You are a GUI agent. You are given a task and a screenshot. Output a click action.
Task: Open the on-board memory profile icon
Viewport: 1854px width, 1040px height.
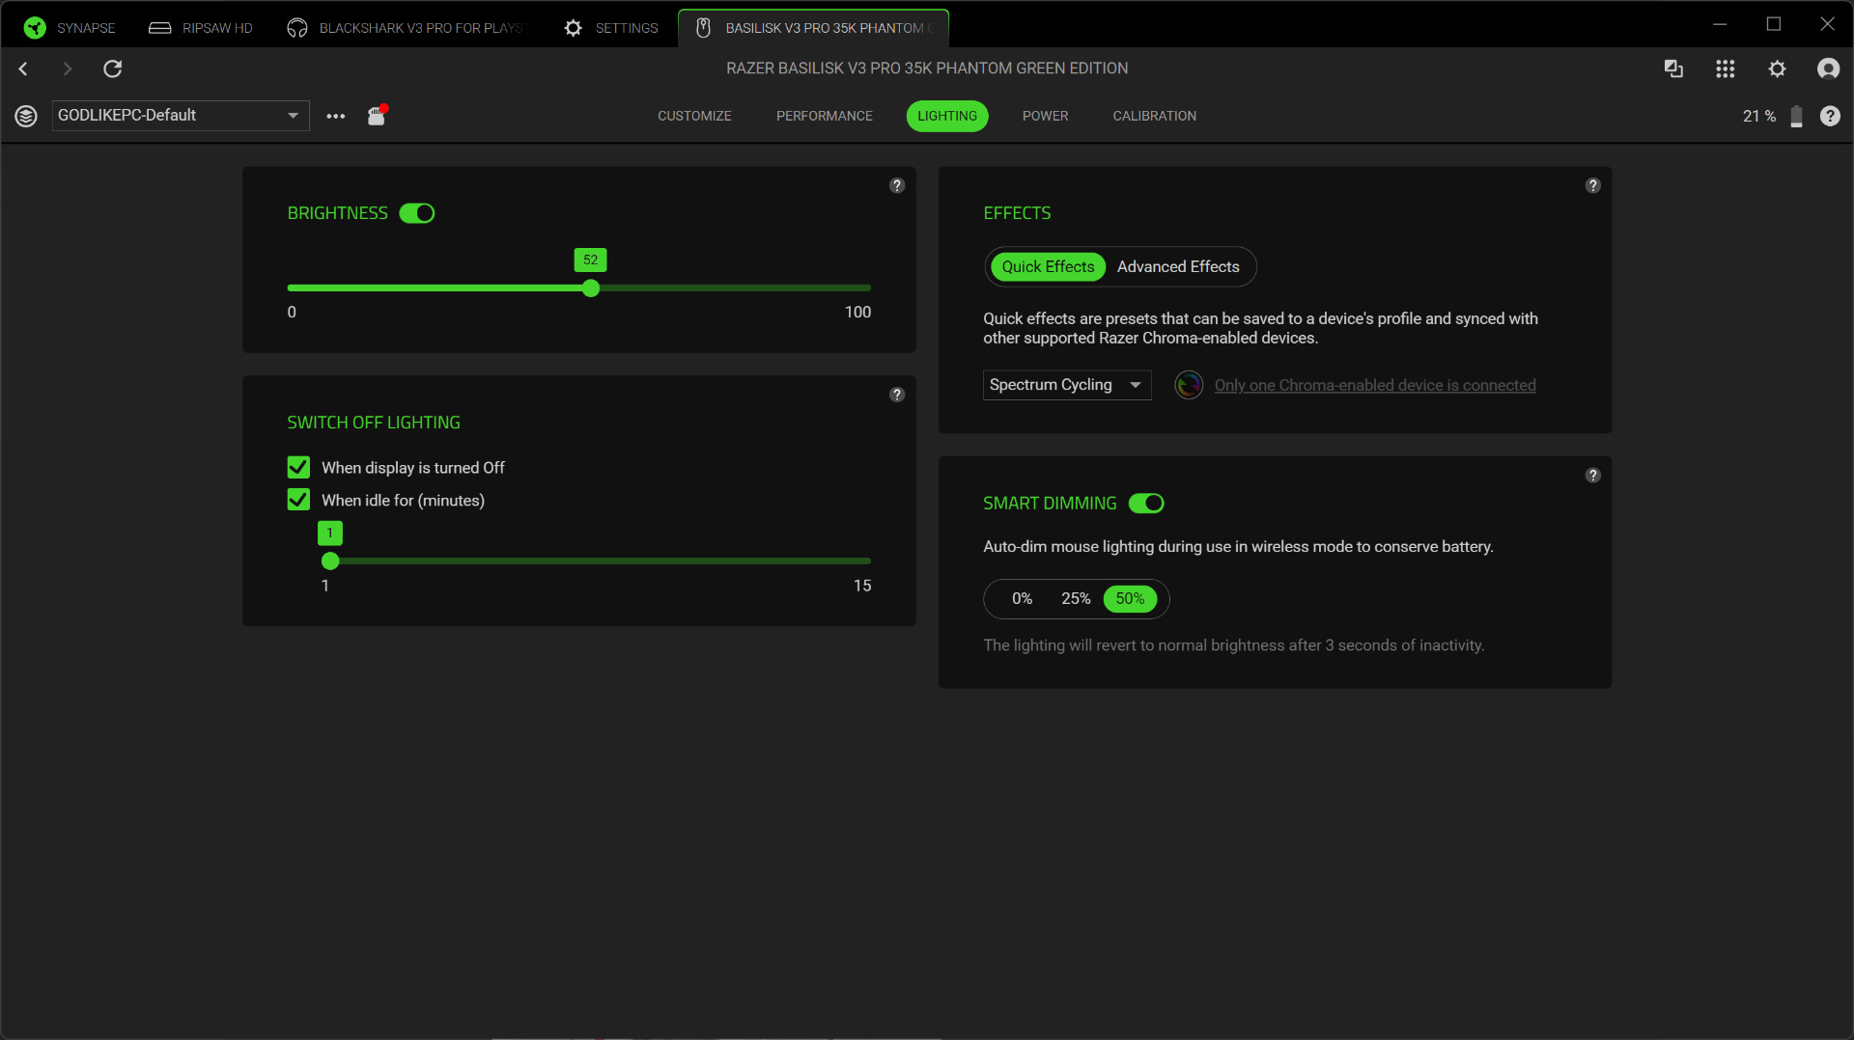click(x=377, y=116)
